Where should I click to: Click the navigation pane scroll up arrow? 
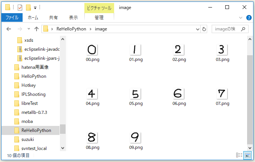[x=63, y=39]
